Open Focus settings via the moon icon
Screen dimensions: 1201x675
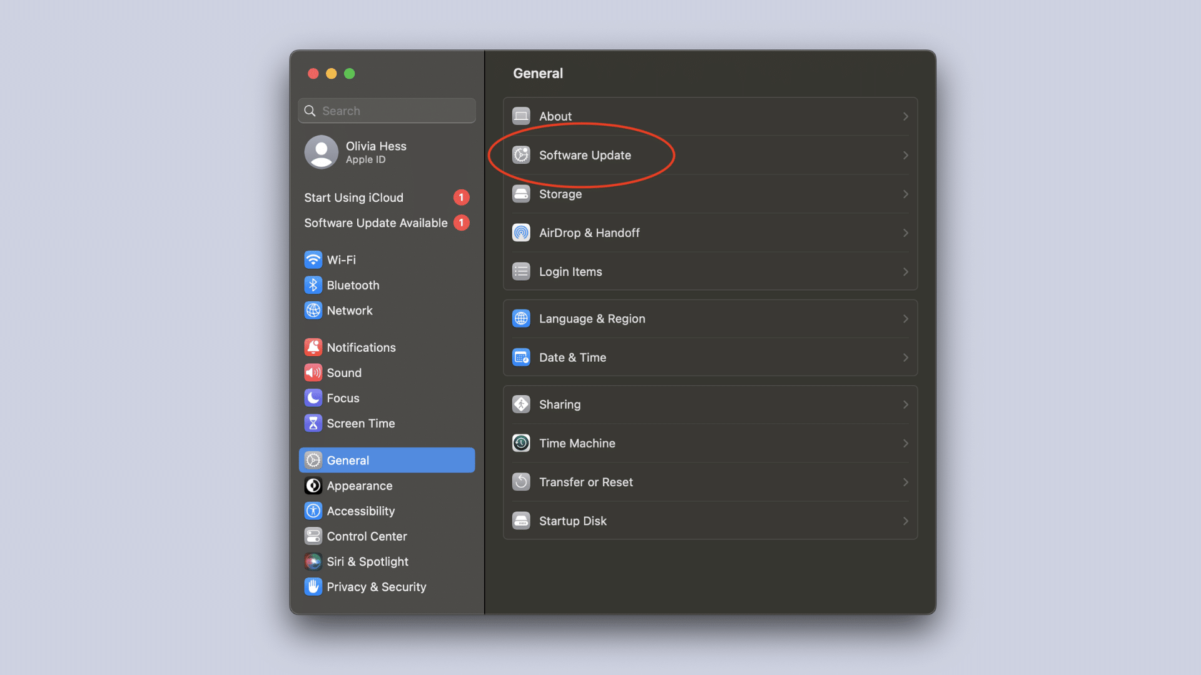tap(313, 397)
